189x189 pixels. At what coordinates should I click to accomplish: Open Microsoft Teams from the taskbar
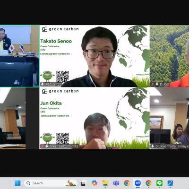coord(116,183)
